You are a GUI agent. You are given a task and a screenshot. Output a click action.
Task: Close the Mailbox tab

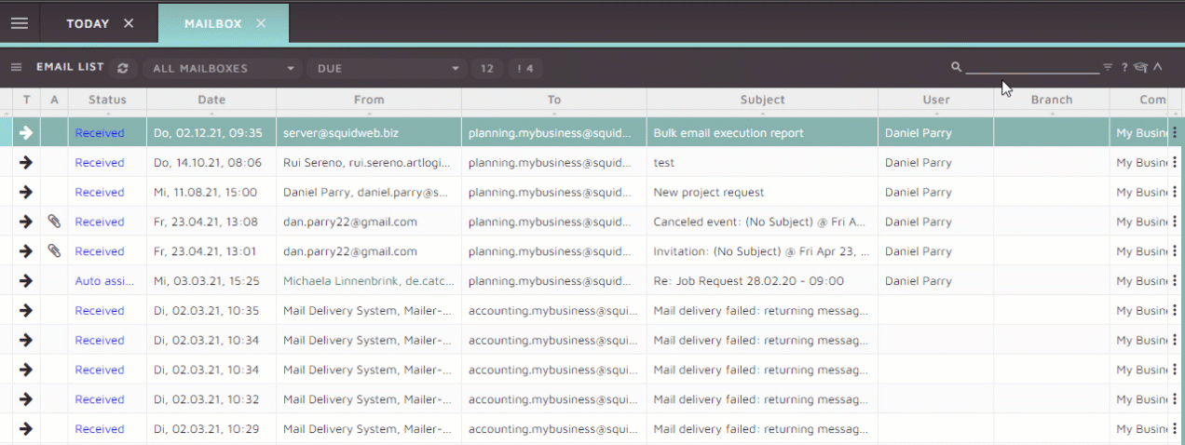(x=261, y=23)
